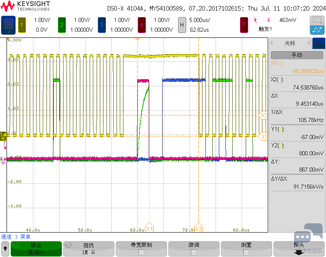Click the left sidebar drag grip
Image resolution: width=326 pixels, height=257 pixels.
tap(272, 43)
